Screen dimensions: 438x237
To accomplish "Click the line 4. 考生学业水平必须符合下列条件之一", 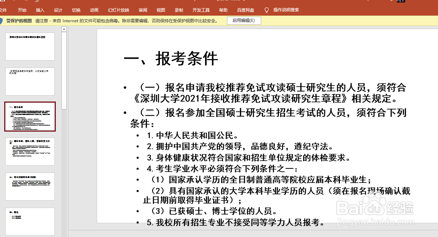I will [x=222, y=169].
